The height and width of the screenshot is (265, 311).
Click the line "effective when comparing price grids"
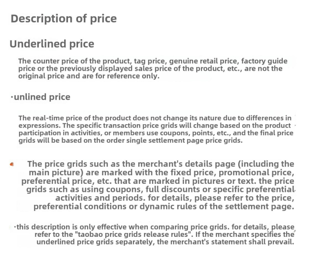[155, 227]
